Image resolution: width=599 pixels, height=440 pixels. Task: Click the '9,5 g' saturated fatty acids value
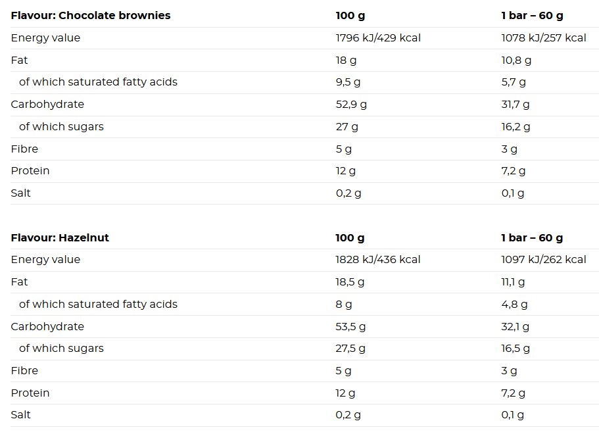[348, 82]
